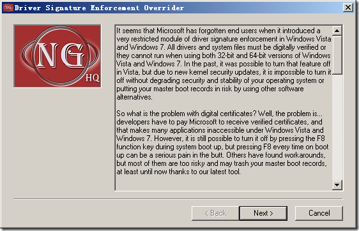359x231 pixels.
Task: Click the NG icon in title bar
Action: coord(8,8)
